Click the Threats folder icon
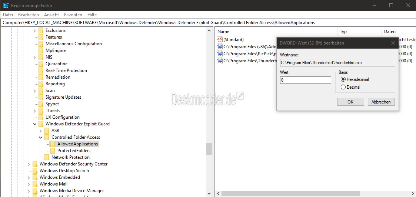The image size is (416, 197). pos(41,111)
